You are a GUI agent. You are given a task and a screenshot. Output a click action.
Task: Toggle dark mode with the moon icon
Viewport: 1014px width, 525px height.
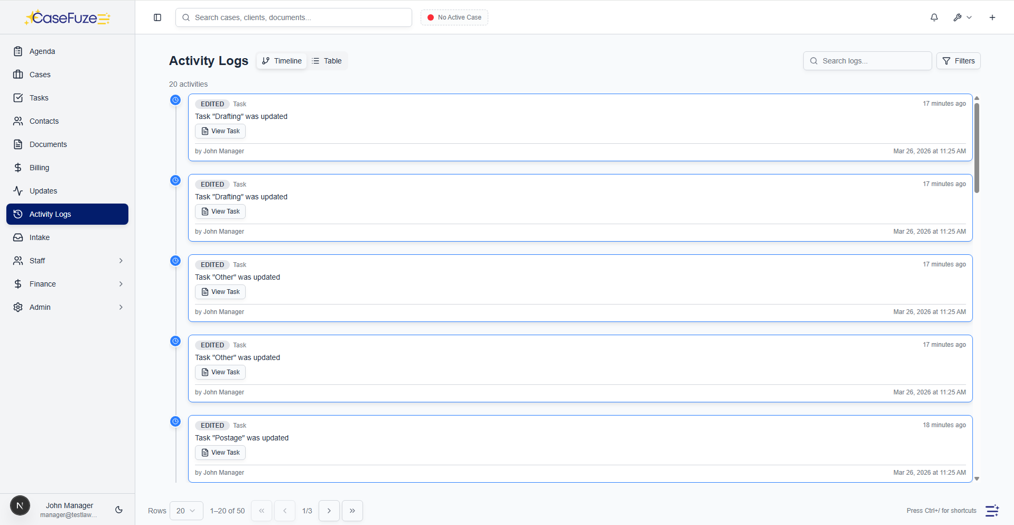pos(118,510)
